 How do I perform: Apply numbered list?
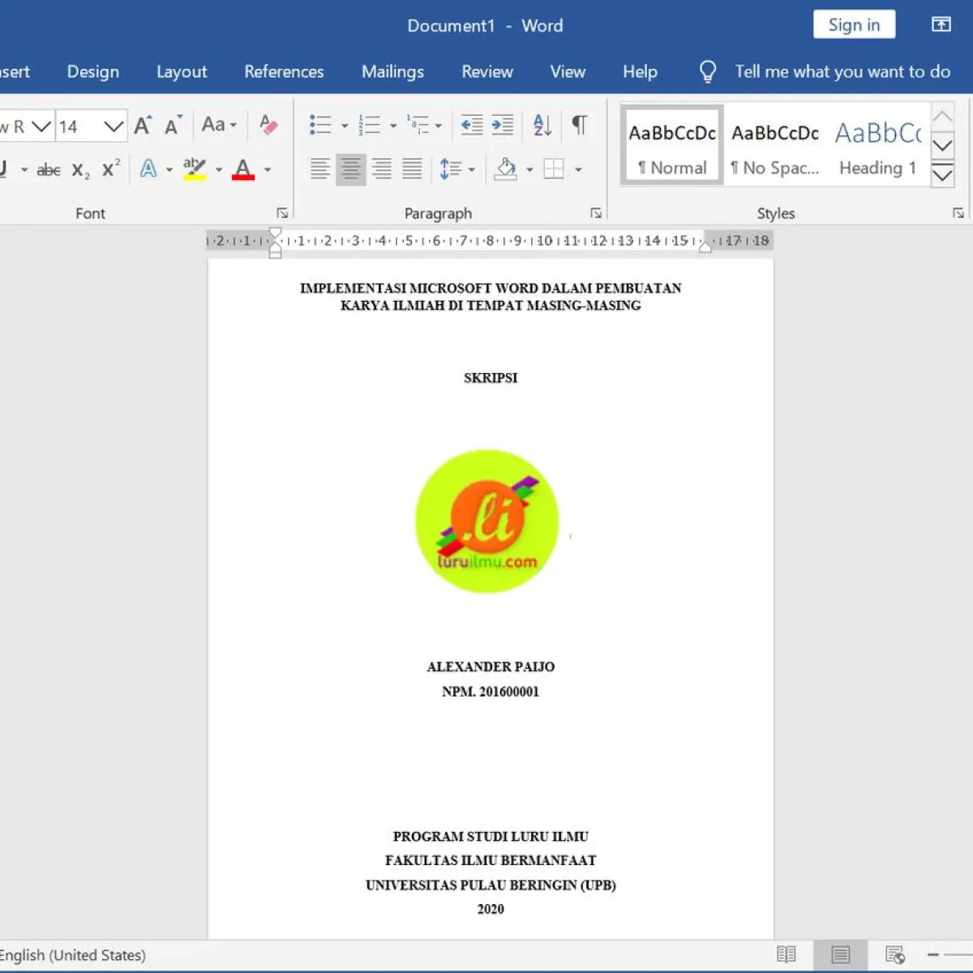[369, 125]
